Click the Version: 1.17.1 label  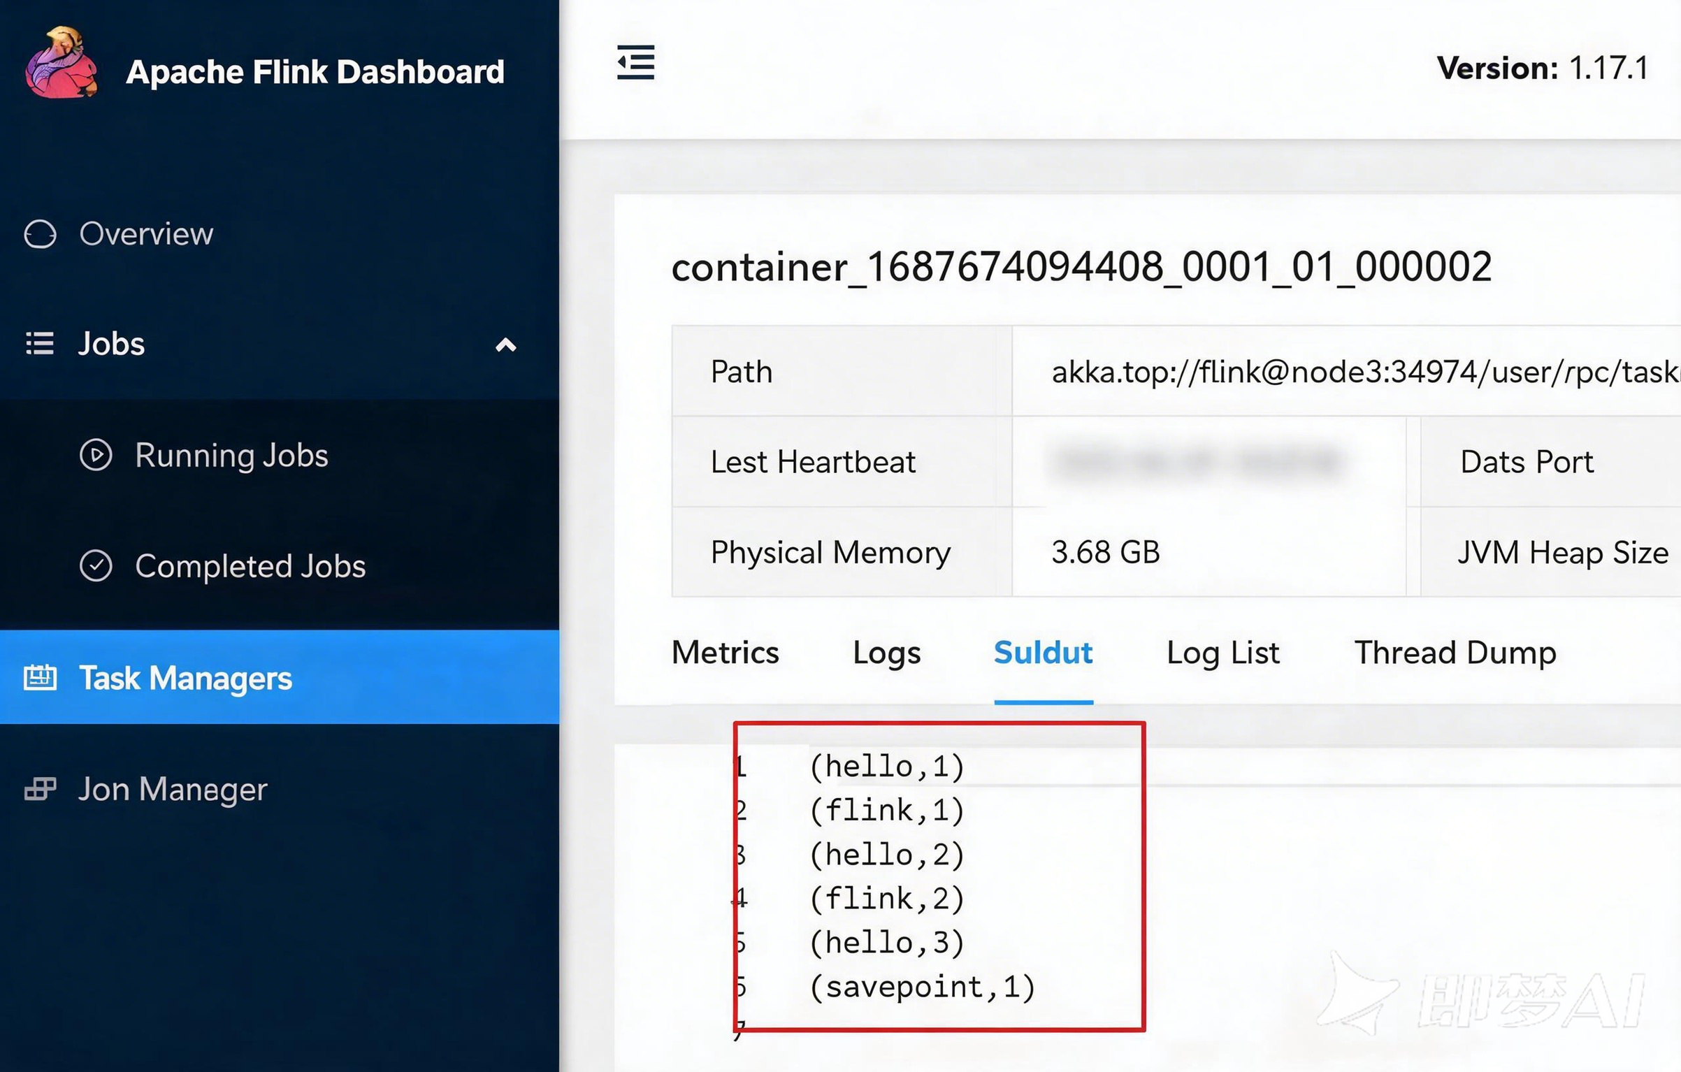[1543, 68]
